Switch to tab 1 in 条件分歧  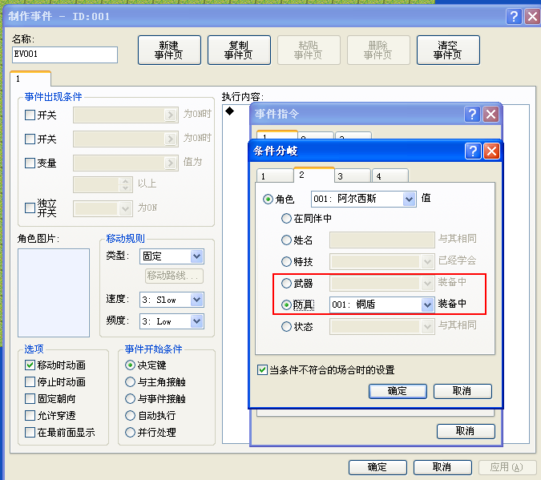275,176
